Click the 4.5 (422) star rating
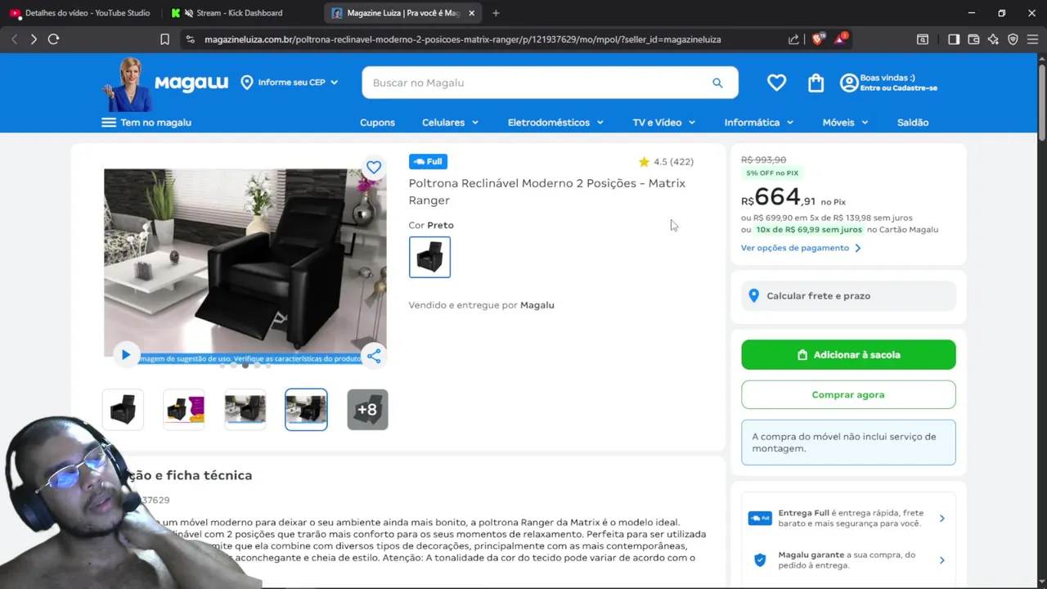This screenshot has width=1047, height=589. (x=666, y=162)
